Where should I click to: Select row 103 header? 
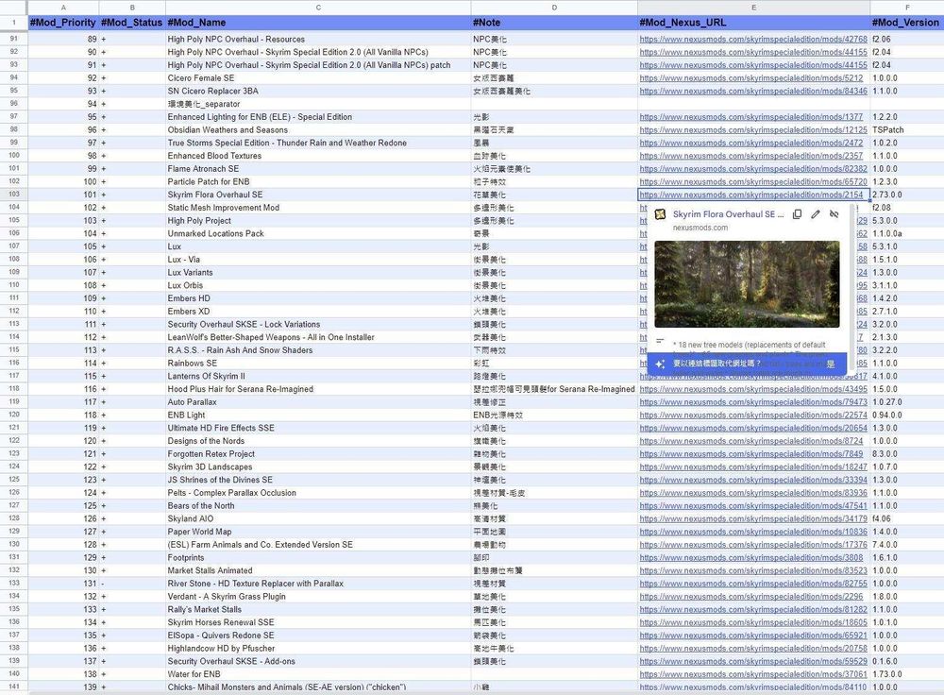tap(14, 195)
